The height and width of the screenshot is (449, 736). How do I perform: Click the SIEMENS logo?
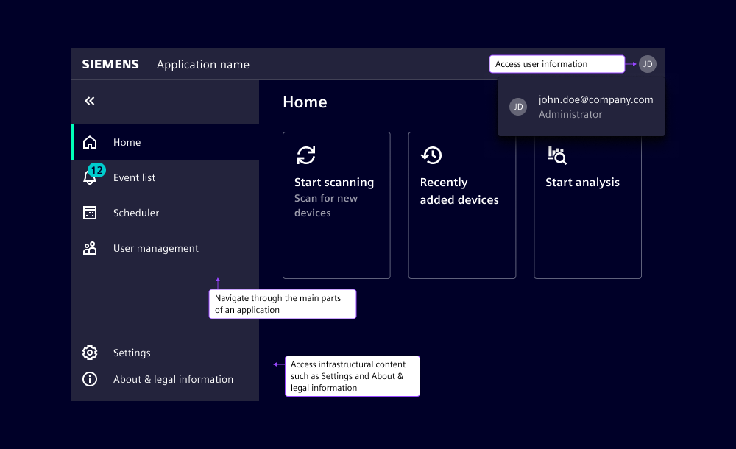pyautogui.click(x=110, y=63)
